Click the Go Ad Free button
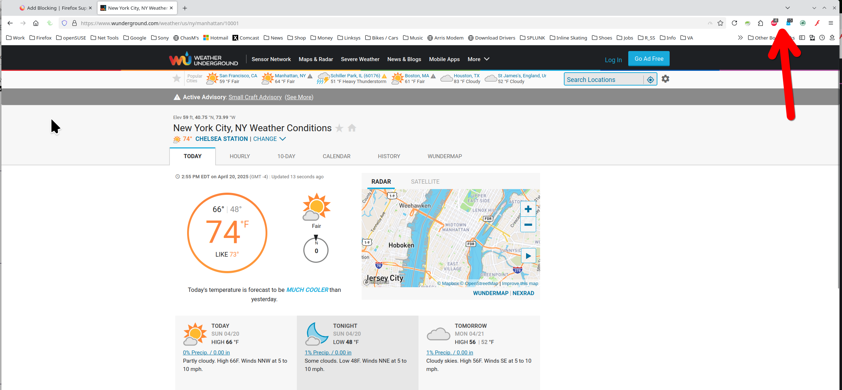This screenshot has height=390, width=842. (x=649, y=59)
